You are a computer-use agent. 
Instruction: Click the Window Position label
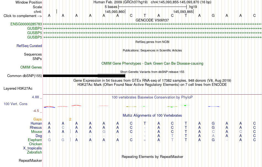point(29,2)
